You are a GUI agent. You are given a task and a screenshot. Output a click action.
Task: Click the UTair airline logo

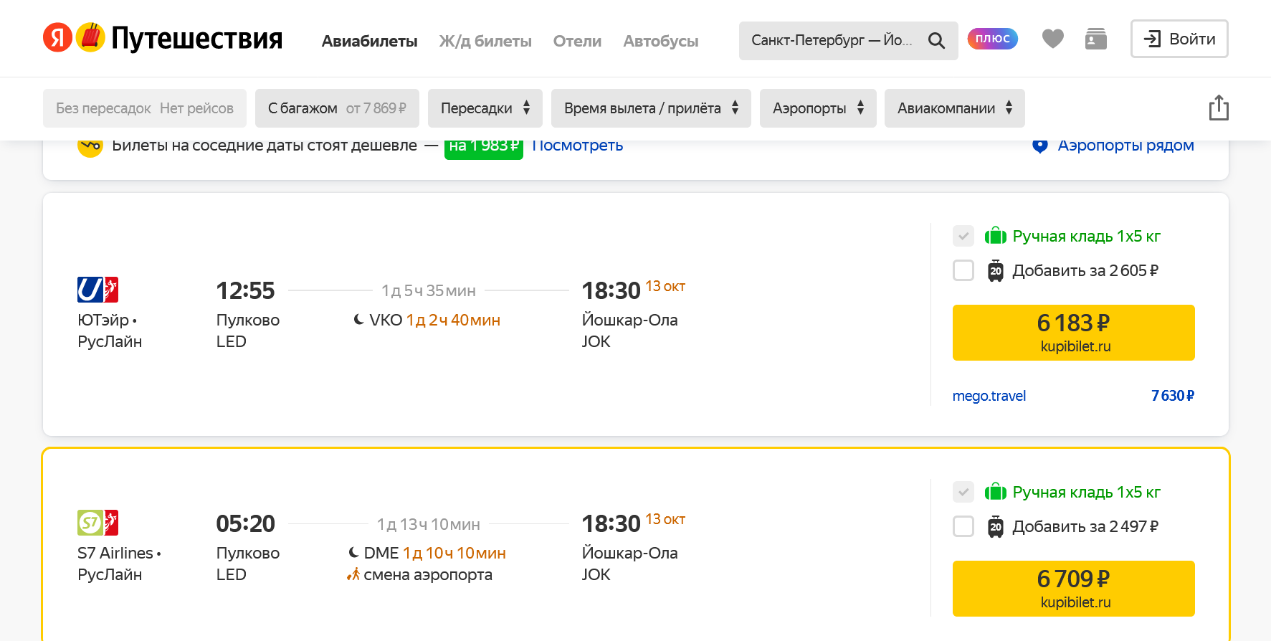coord(90,290)
